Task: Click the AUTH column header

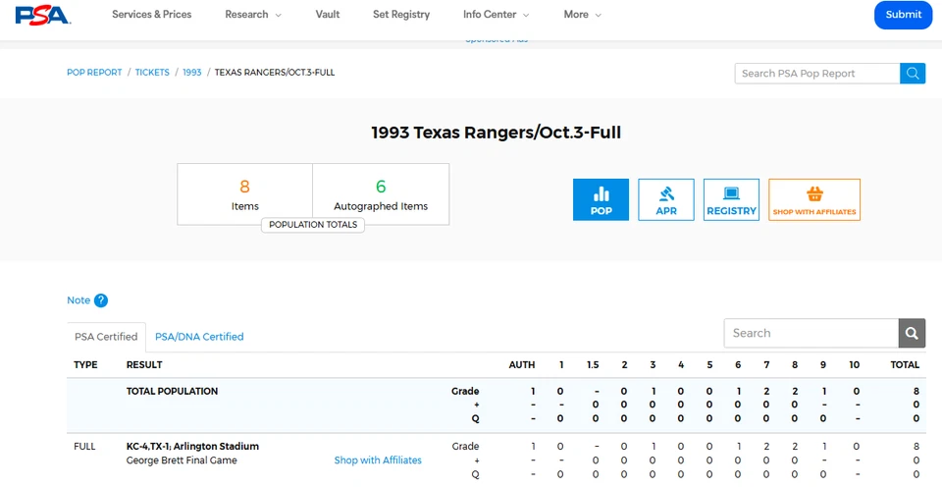Action: point(522,365)
